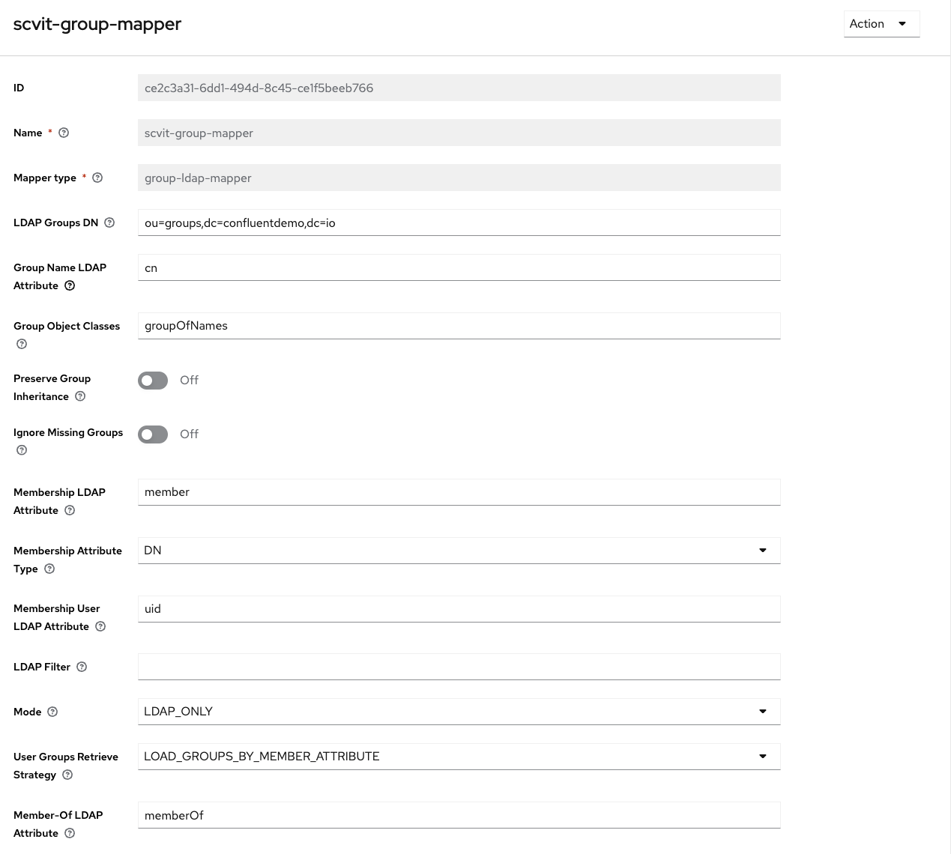Open help tooltip for Name field

(x=64, y=133)
